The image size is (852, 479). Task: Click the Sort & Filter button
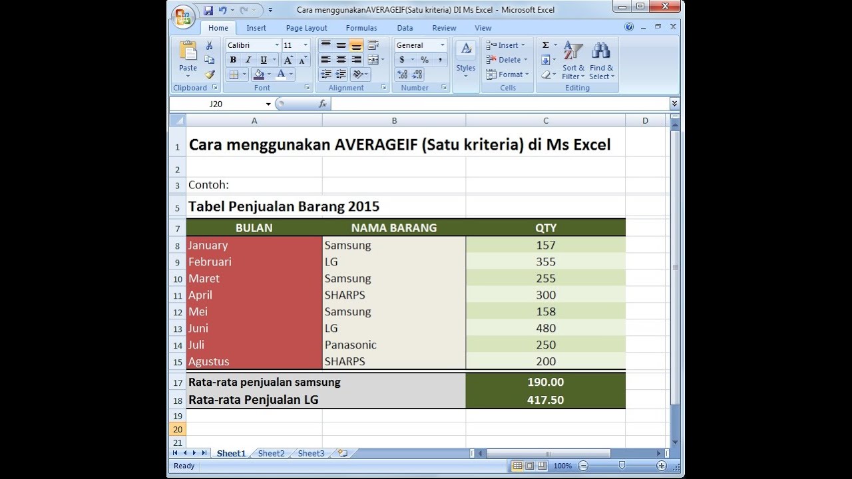click(x=573, y=60)
